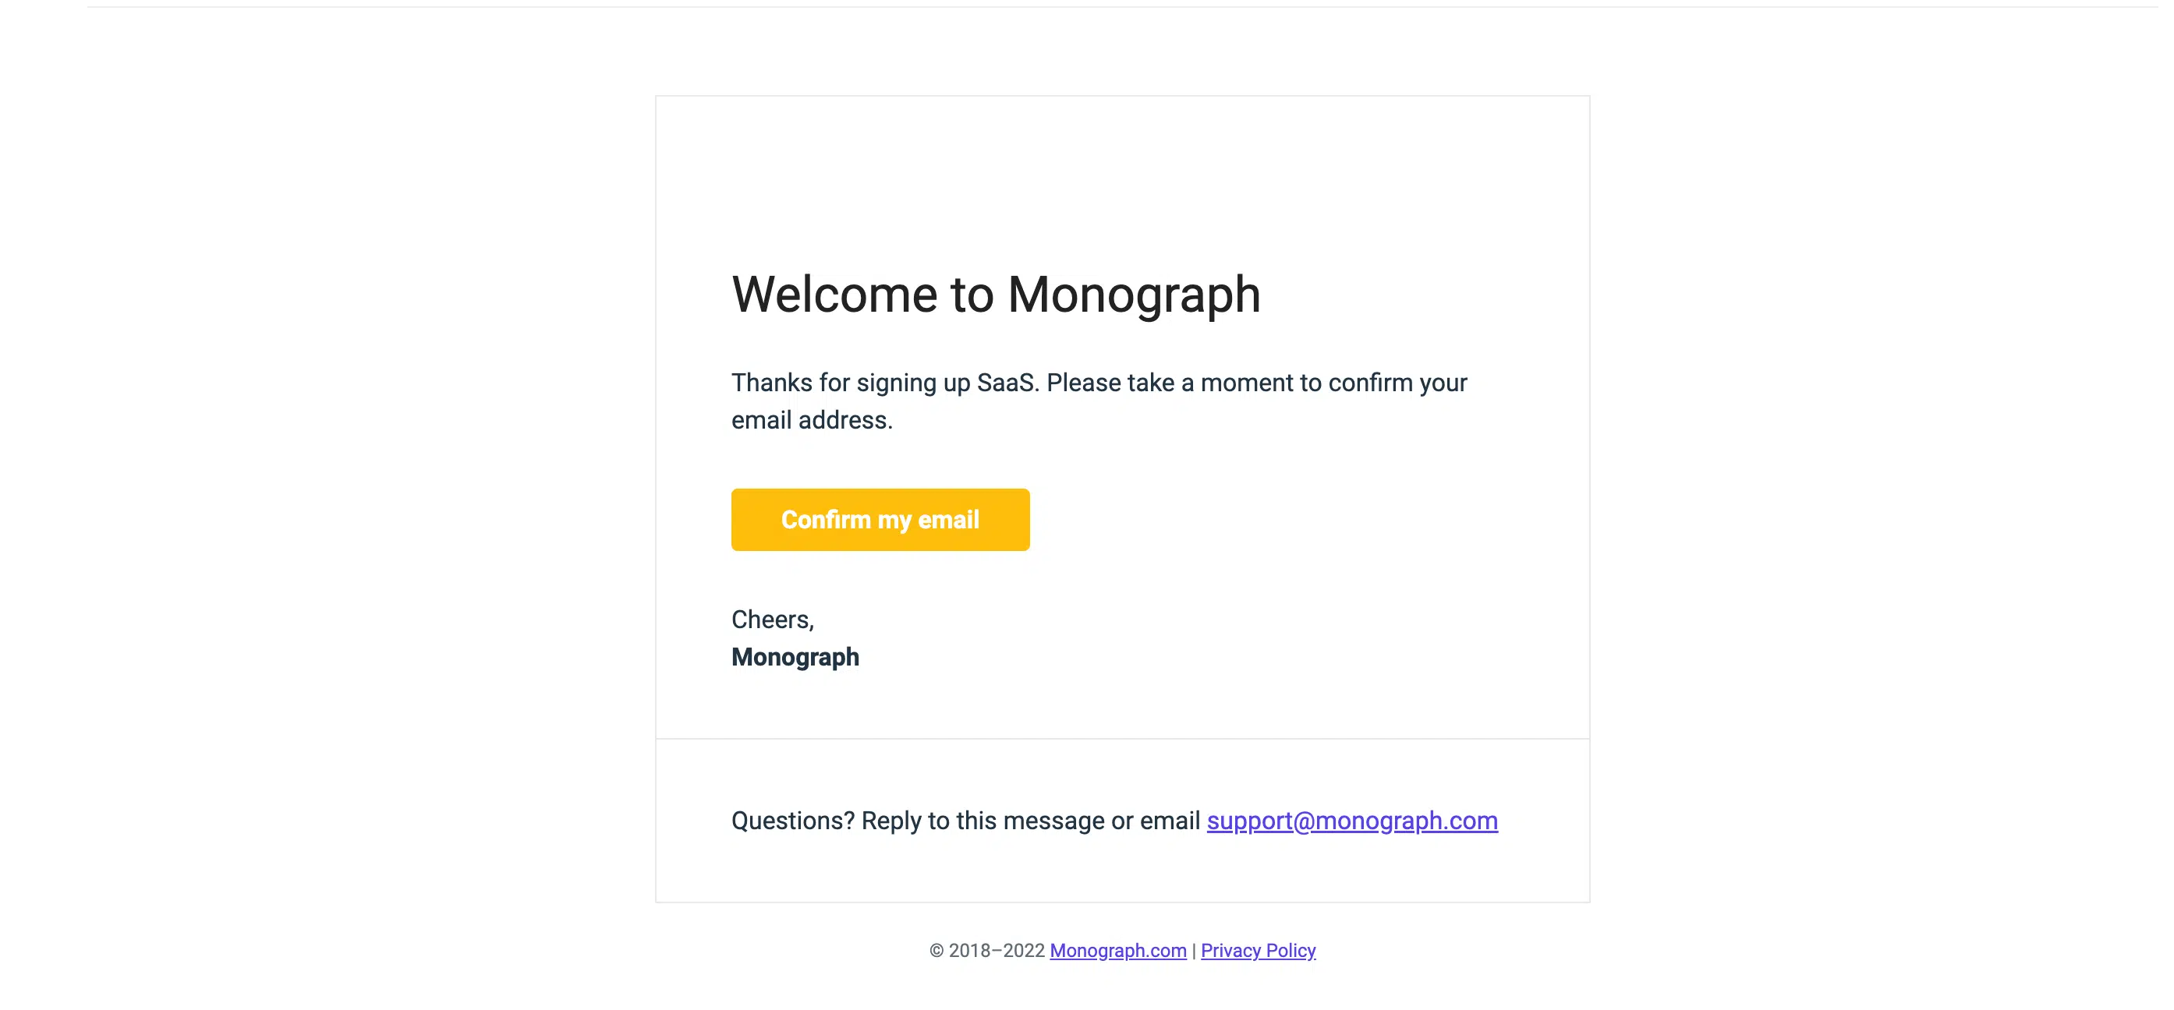2174x1010 pixels.
Task: Open the Monograph.com footer link
Action: pos(1117,951)
